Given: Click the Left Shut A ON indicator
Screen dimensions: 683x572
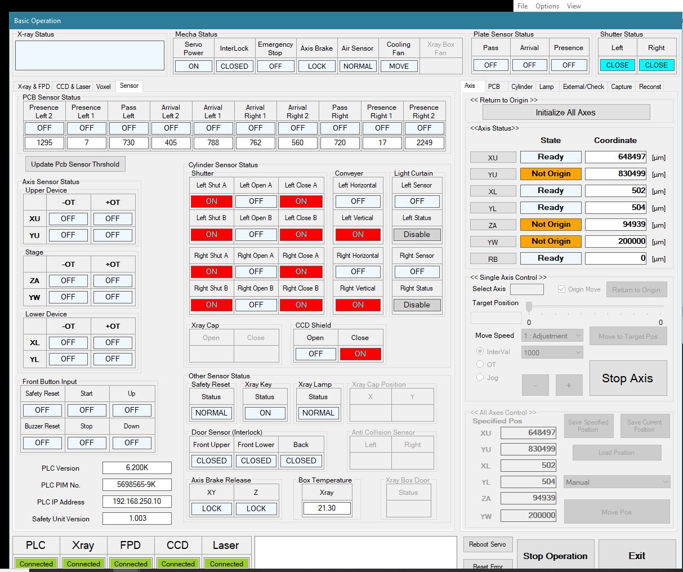Looking at the screenshot, I should click(x=212, y=202).
